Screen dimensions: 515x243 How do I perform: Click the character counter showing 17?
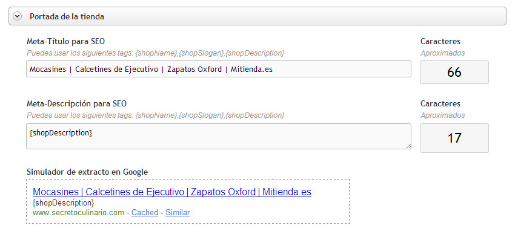(454, 138)
